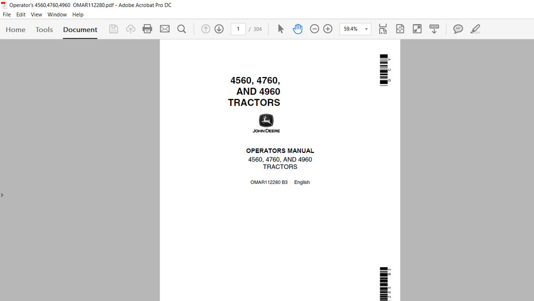Expand the left navigation pane arrow
This screenshot has height=301, width=534.
2,195
